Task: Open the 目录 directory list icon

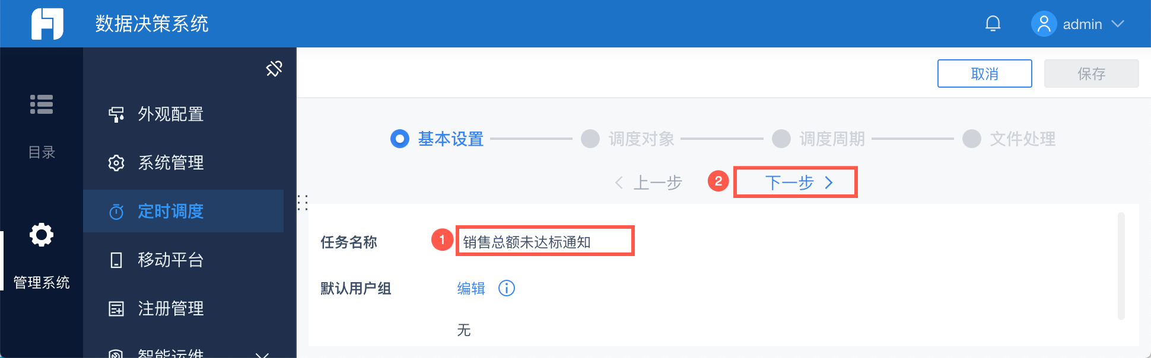Action: coord(42,105)
